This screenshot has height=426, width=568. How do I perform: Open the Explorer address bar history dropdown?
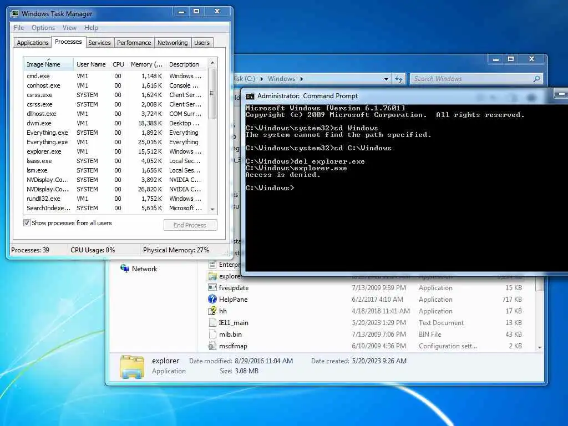(x=386, y=79)
